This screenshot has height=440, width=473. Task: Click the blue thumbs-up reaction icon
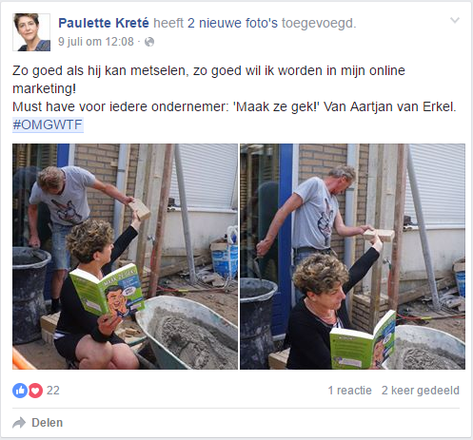coord(20,391)
